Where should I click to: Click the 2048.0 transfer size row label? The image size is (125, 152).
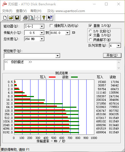(8, 125)
